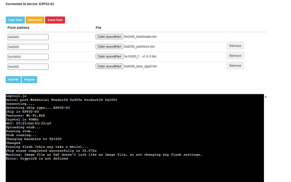The image size is (291, 182).
Task: Click the 'Serial port WebSerial VendorID' line
Action: click(x=61, y=100)
